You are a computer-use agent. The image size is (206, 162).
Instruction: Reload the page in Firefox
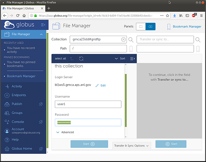[x=18, y=16]
